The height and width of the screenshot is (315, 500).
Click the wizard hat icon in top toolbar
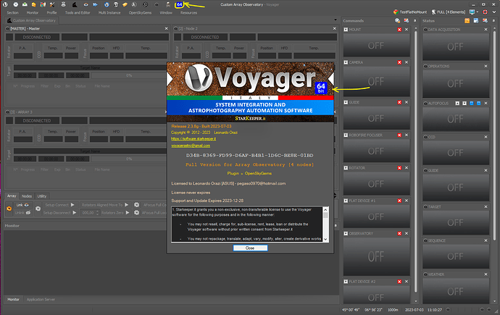pos(75,4)
